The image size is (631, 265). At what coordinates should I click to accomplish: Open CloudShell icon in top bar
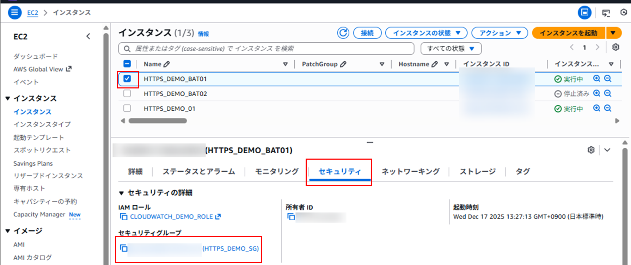(606, 13)
